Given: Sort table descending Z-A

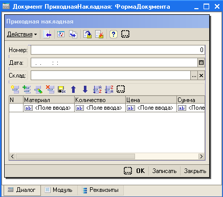Looking at the screenshot, I should point(109,89).
